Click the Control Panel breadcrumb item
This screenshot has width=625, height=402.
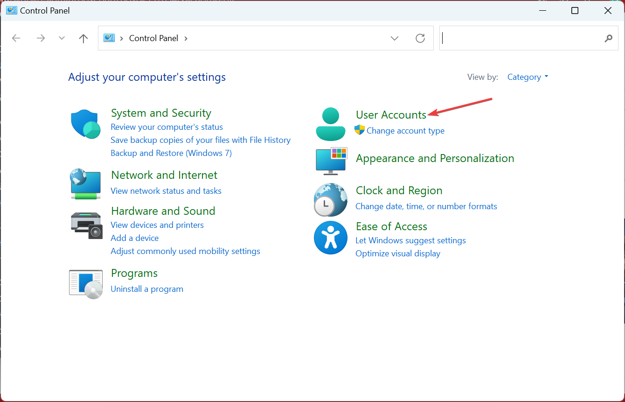(x=153, y=38)
